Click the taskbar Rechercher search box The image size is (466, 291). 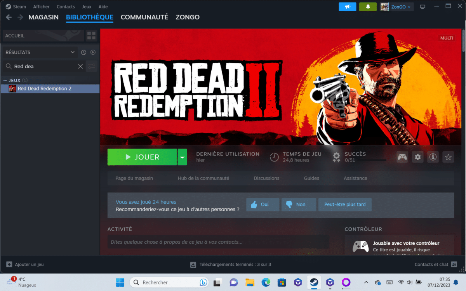170,282
